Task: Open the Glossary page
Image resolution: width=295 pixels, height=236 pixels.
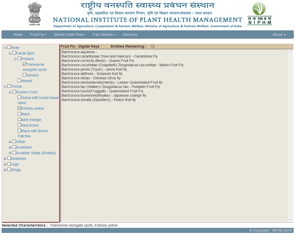Action: 130,35
